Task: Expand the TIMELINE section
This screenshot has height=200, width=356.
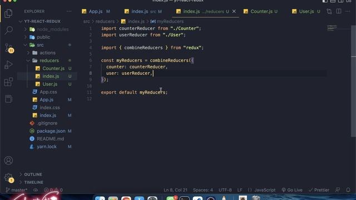Action: click(33, 182)
